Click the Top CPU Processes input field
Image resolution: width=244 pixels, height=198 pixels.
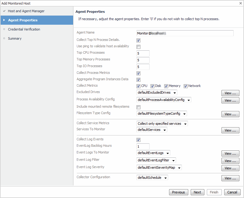[143, 54]
